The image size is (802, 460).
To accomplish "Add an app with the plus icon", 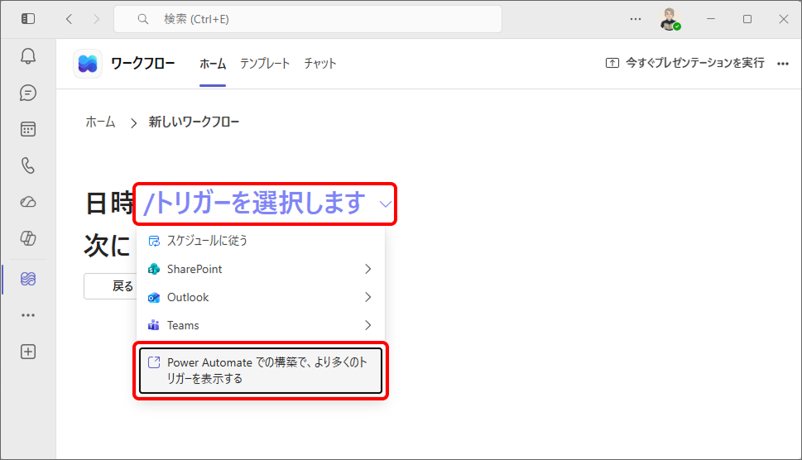I will pos(28,352).
